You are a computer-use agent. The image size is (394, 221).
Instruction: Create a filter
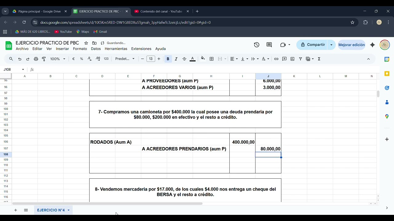tap(300, 59)
